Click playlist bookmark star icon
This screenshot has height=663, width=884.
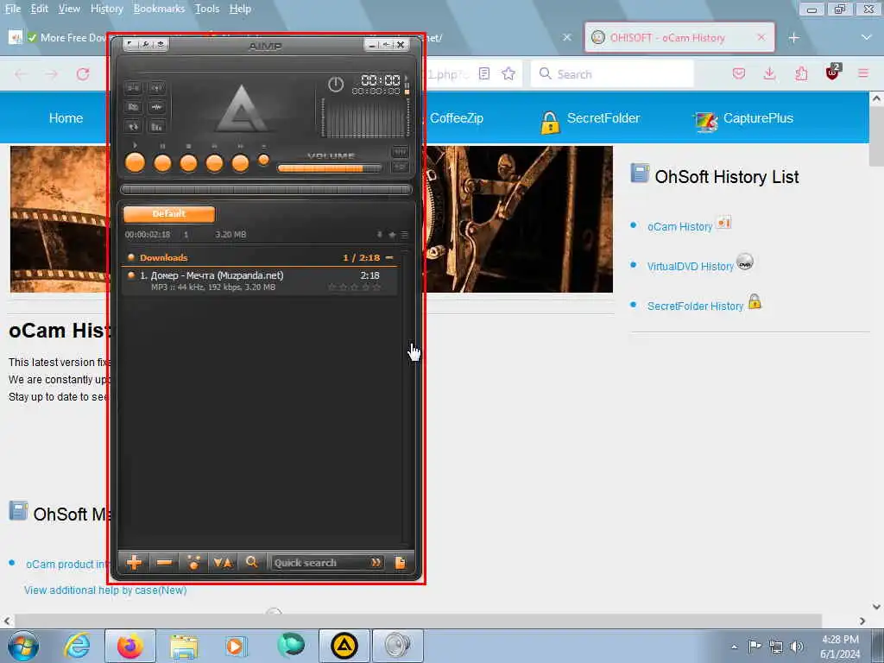(x=392, y=235)
